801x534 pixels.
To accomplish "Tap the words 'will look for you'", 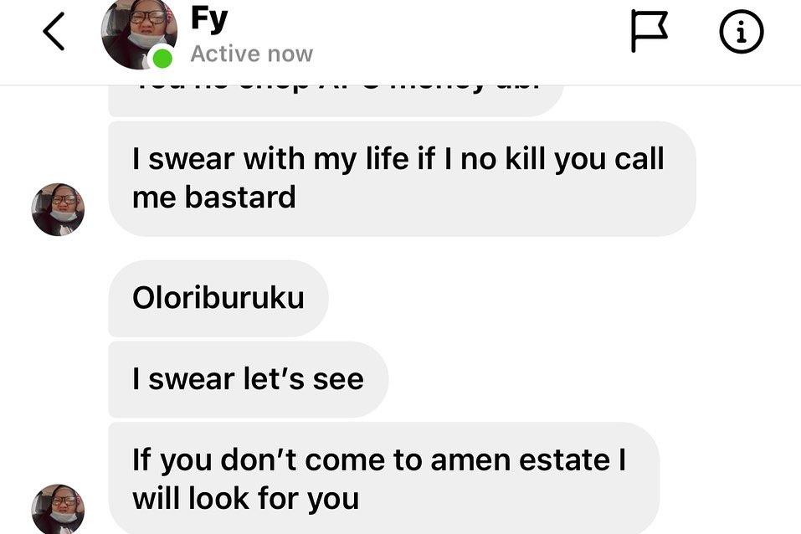I will pyautogui.click(x=246, y=498).
